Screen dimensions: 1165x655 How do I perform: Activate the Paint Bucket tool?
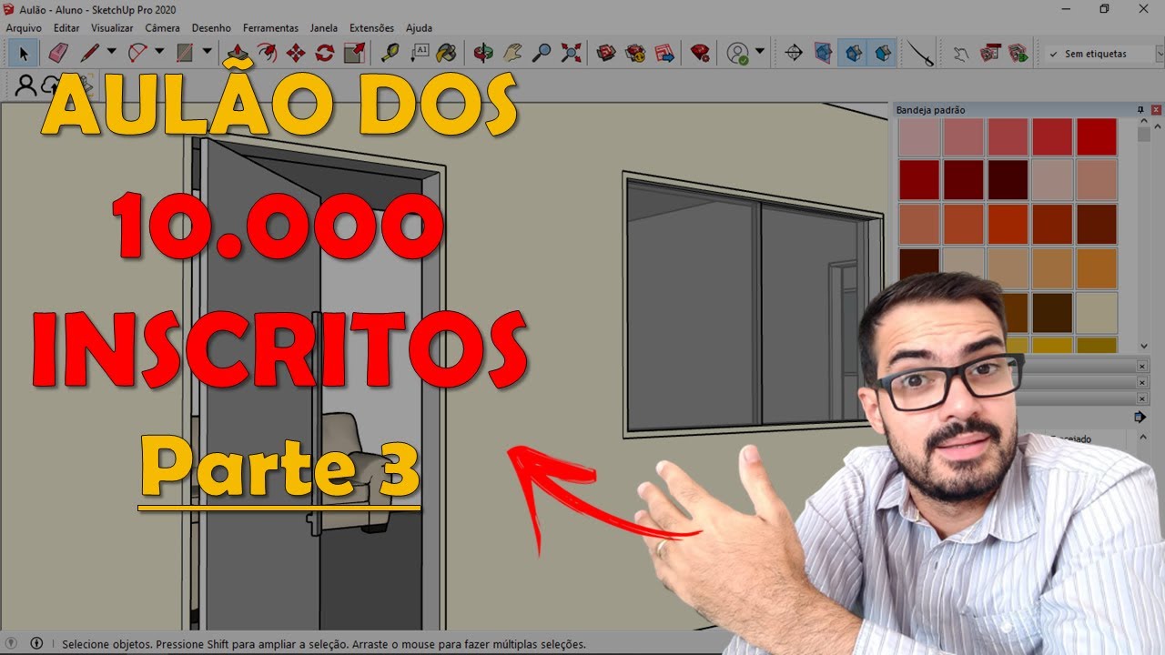pyautogui.click(x=447, y=53)
